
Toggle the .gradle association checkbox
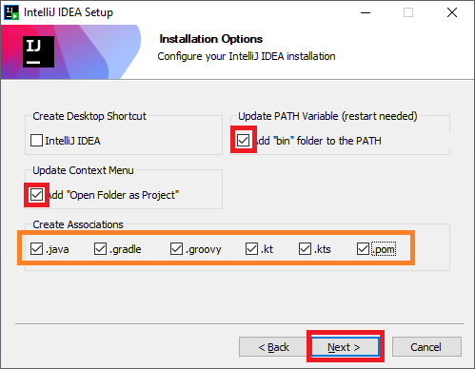100,249
